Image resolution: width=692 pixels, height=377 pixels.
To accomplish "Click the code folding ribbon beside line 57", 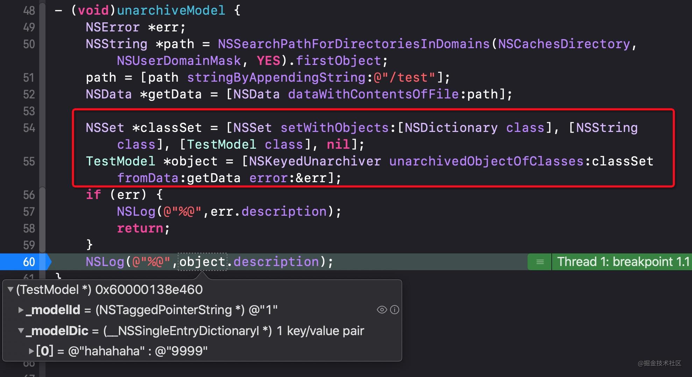I will tap(42, 212).
